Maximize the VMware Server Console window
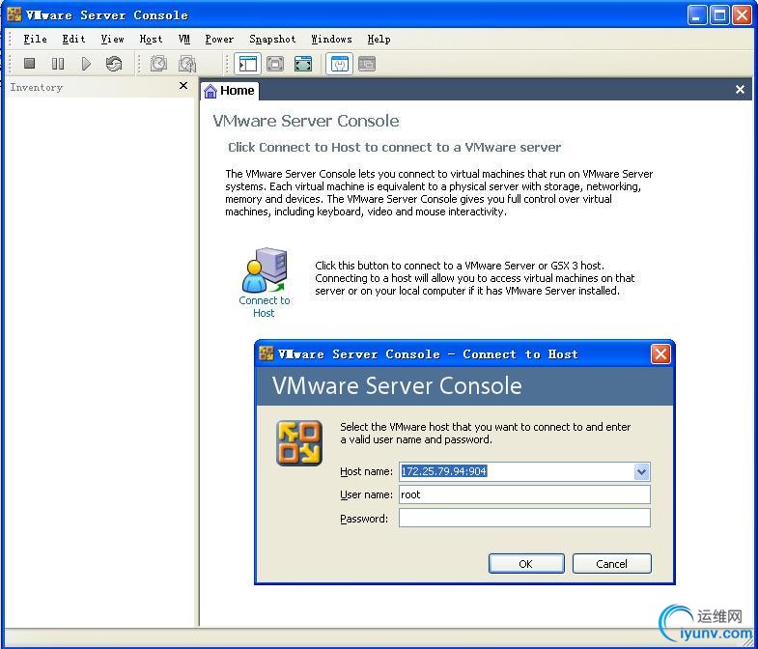This screenshot has width=758, height=649. click(719, 15)
